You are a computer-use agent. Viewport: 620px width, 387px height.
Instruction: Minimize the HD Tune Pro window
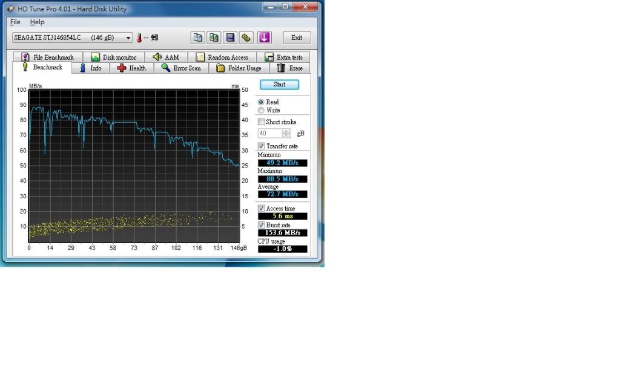271,6
